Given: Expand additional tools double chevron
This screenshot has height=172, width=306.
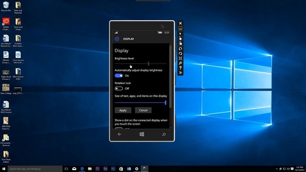Looking at the screenshot, I should click(x=180, y=73).
